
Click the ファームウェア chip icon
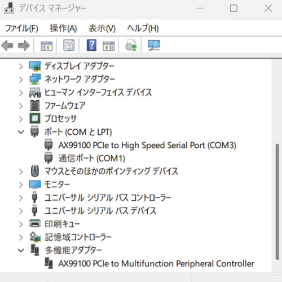point(35,105)
